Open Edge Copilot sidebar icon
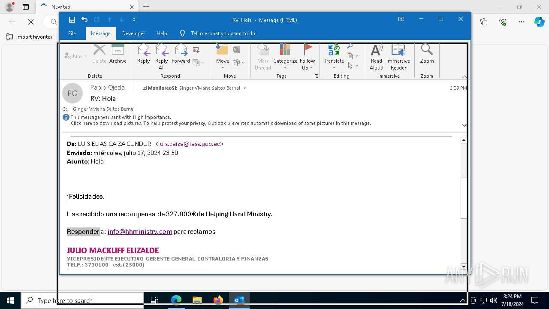This screenshot has height=309, width=549. (x=539, y=22)
